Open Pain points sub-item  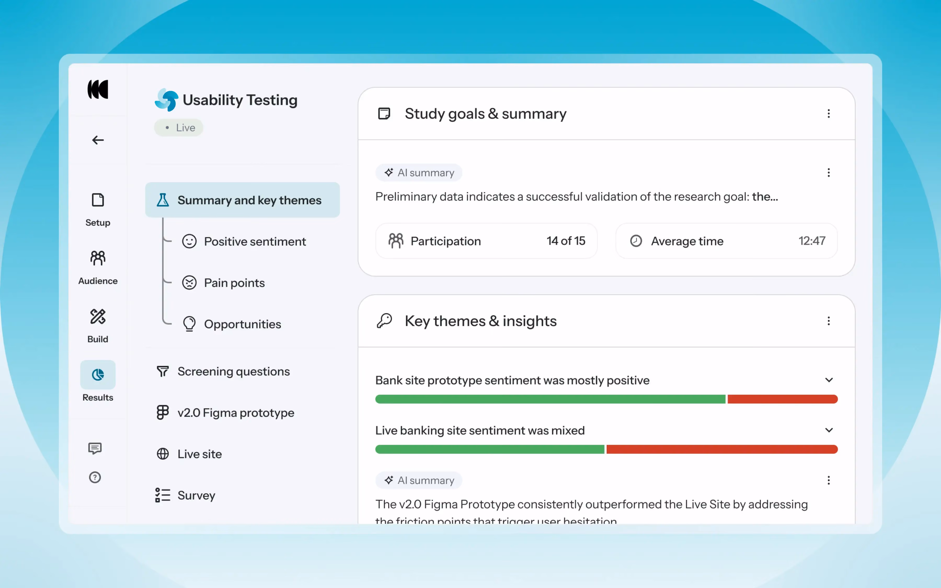point(223,283)
